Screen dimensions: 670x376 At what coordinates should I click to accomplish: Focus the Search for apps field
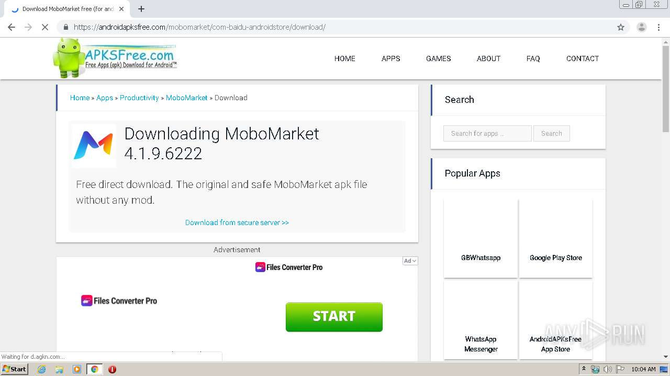pyautogui.click(x=487, y=133)
